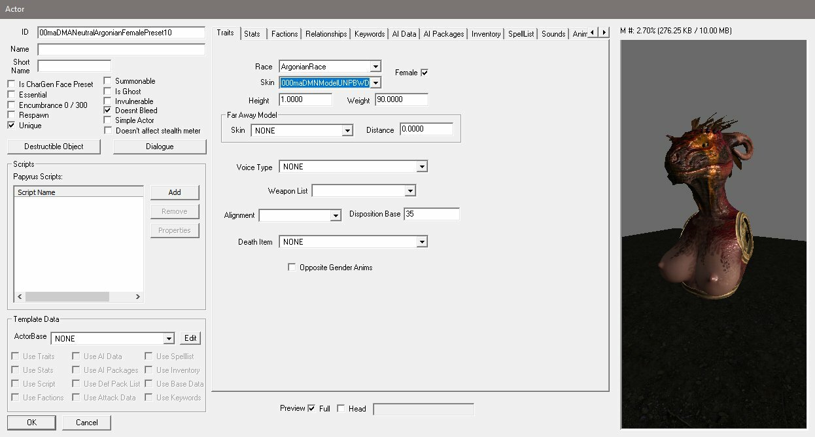Open the AI Packages tab
The height and width of the screenshot is (437, 815).
(x=443, y=34)
